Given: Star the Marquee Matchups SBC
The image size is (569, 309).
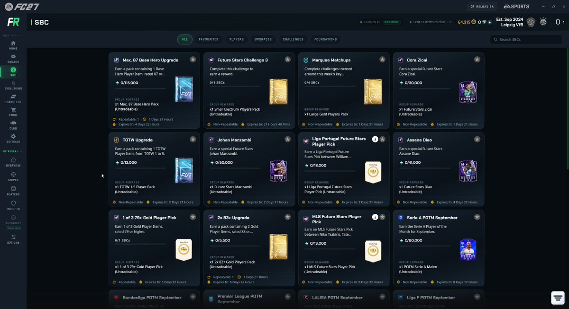Looking at the screenshot, I should 383,60.
